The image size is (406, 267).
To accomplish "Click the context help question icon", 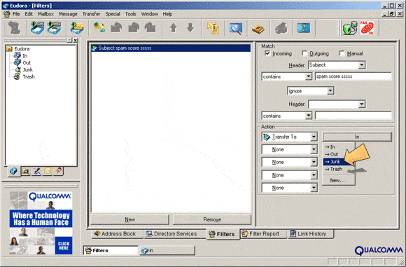I will point(304,28).
